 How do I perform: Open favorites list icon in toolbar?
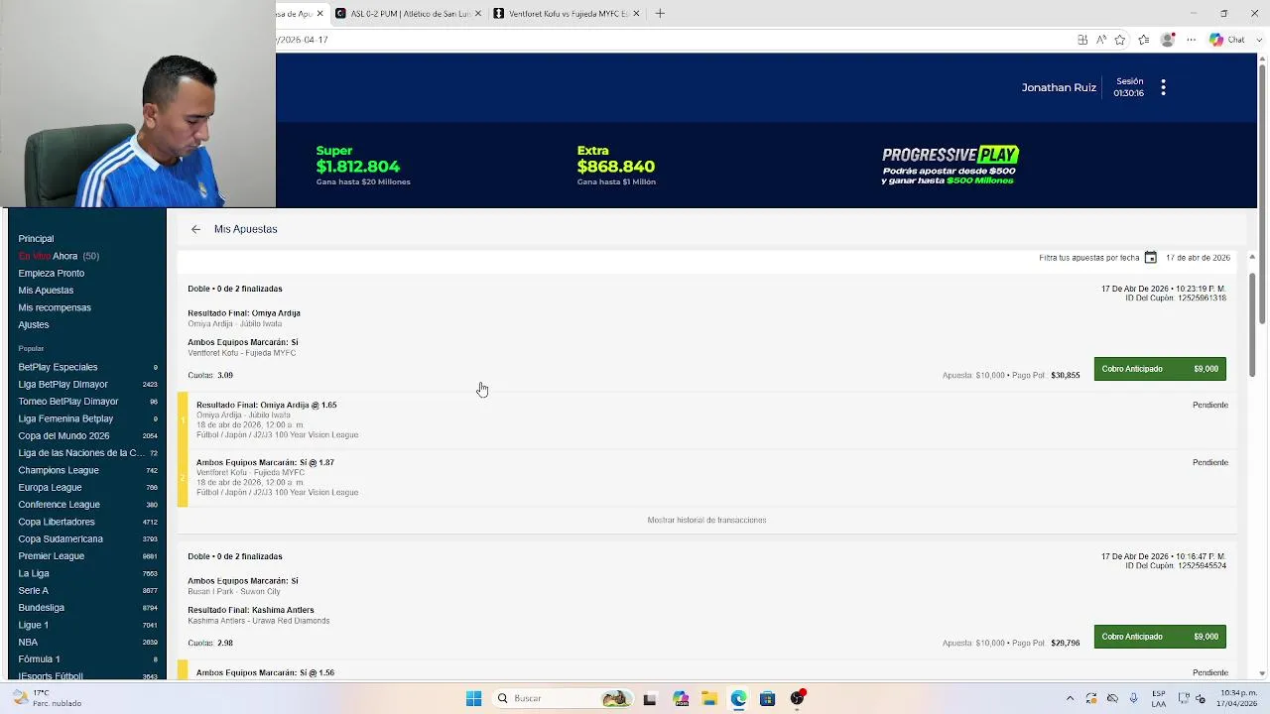coord(1144,40)
